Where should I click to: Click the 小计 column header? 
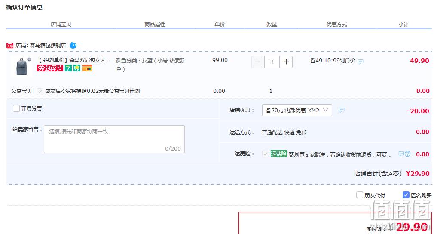[x=403, y=25]
